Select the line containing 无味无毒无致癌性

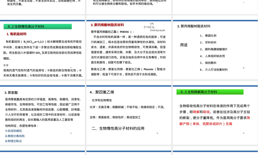pos(43,75)
